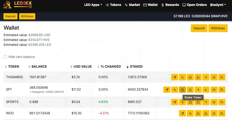Click THGAMING staked value 12812.37369
232x120 pixels.
(137, 77)
